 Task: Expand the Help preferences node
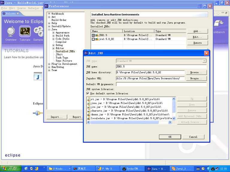[49, 23]
